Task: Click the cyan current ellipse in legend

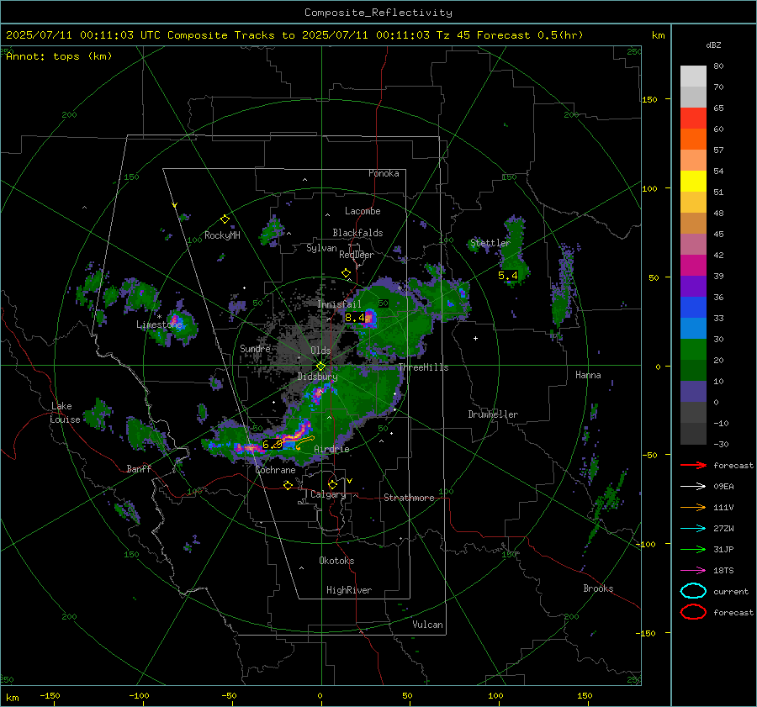Action: 693,591
